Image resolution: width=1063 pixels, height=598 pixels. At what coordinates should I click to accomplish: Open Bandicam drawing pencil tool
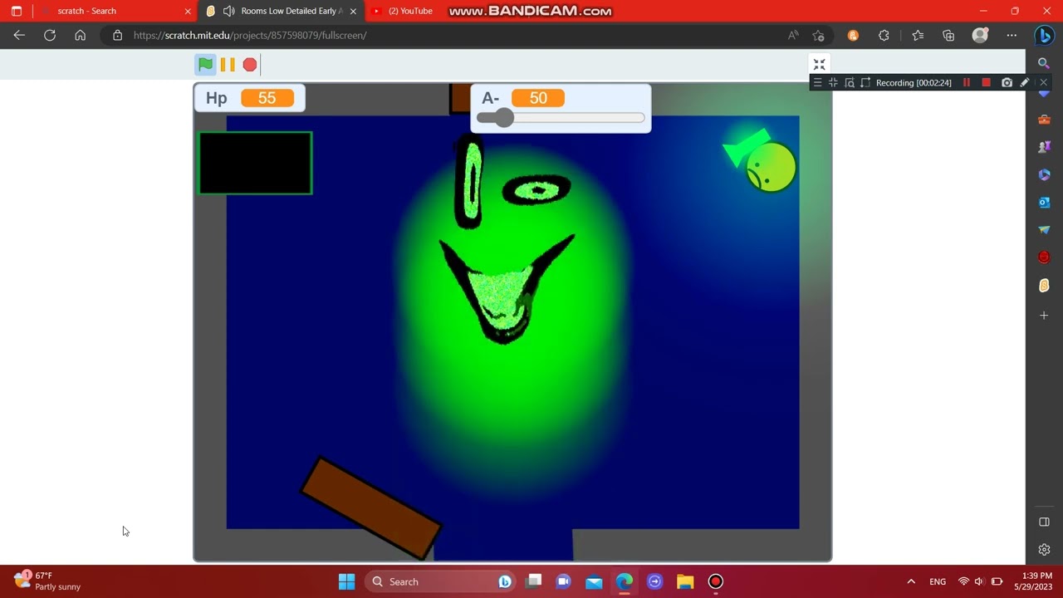tap(1025, 83)
